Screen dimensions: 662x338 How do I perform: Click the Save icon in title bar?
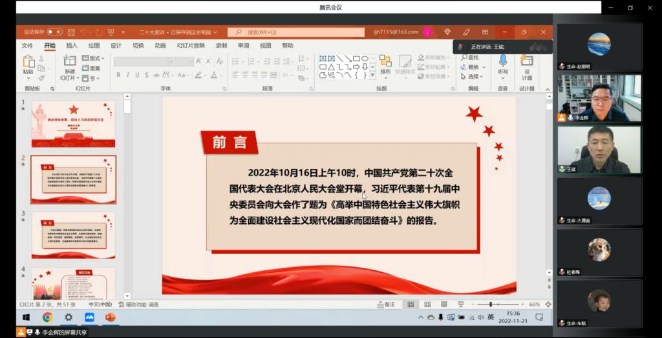tap(70, 32)
